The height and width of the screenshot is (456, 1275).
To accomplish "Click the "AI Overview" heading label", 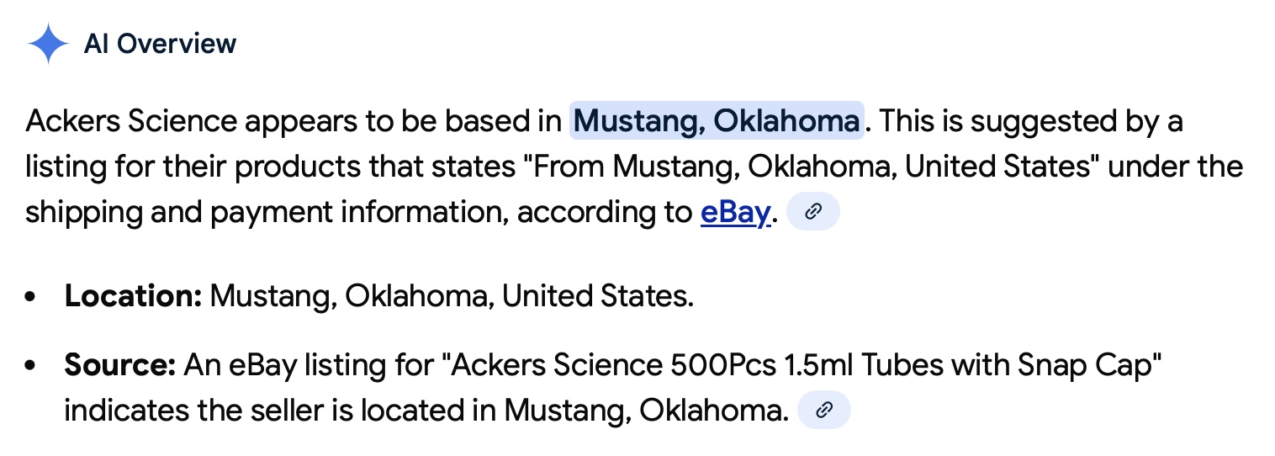I will [x=161, y=44].
